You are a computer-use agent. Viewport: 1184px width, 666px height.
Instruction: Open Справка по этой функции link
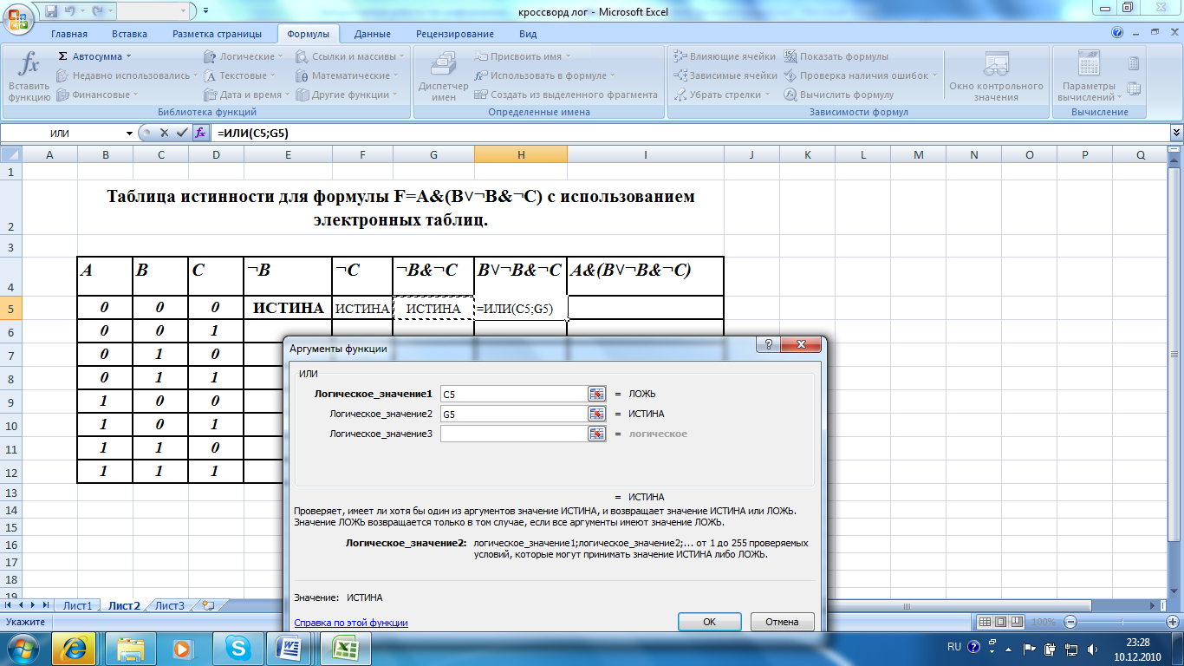click(x=351, y=623)
